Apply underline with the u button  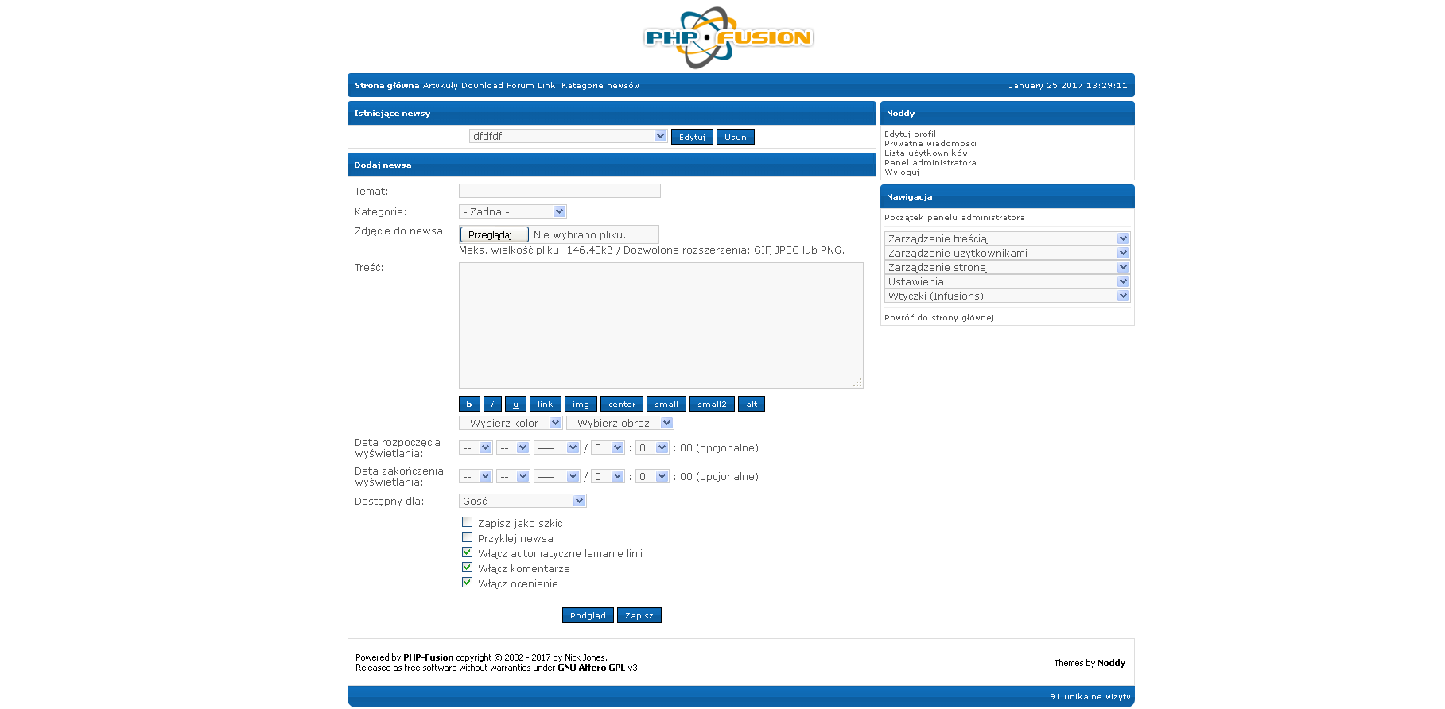coord(515,404)
